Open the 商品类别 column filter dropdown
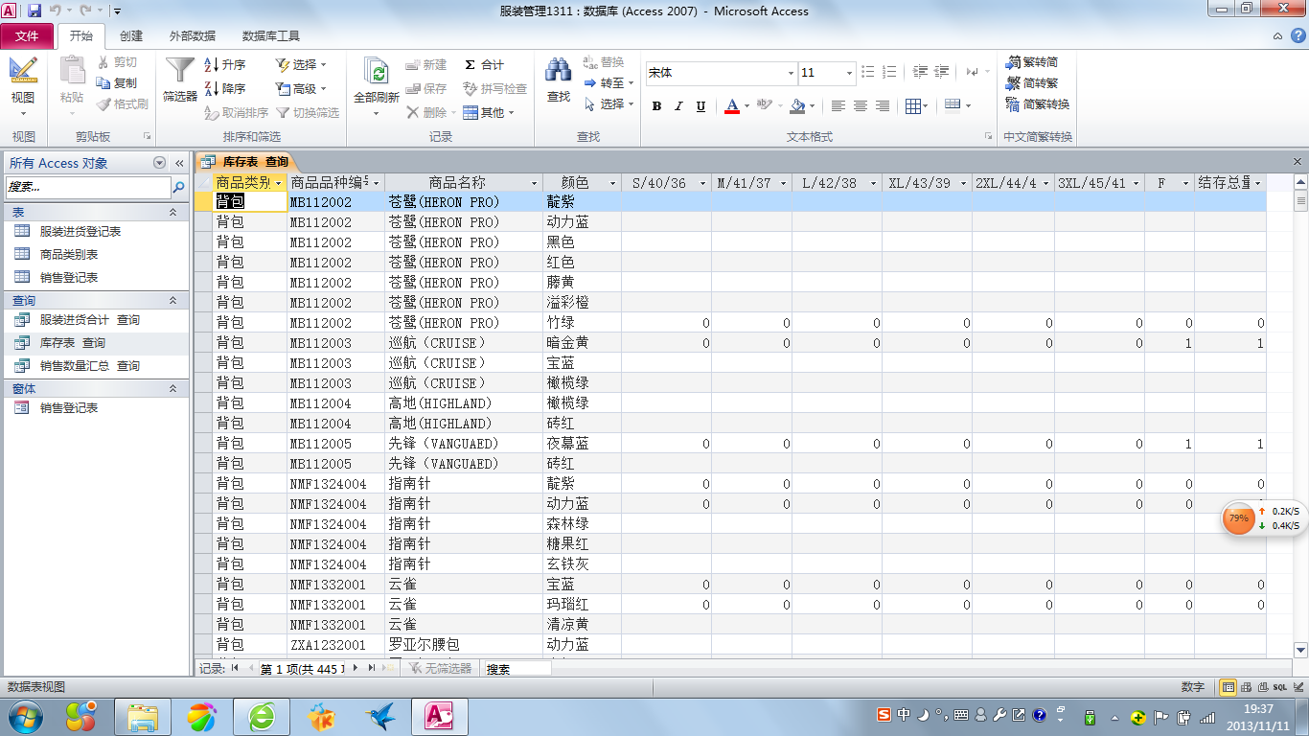The height and width of the screenshot is (736, 1309). click(278, 183)
